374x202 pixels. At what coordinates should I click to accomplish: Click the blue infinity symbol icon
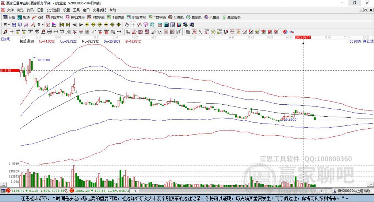[292, 32]
